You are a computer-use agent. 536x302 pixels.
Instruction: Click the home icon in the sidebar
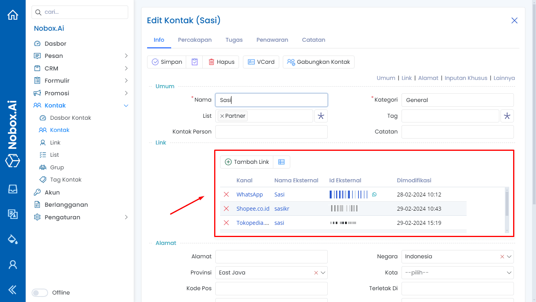pos(13,15)
